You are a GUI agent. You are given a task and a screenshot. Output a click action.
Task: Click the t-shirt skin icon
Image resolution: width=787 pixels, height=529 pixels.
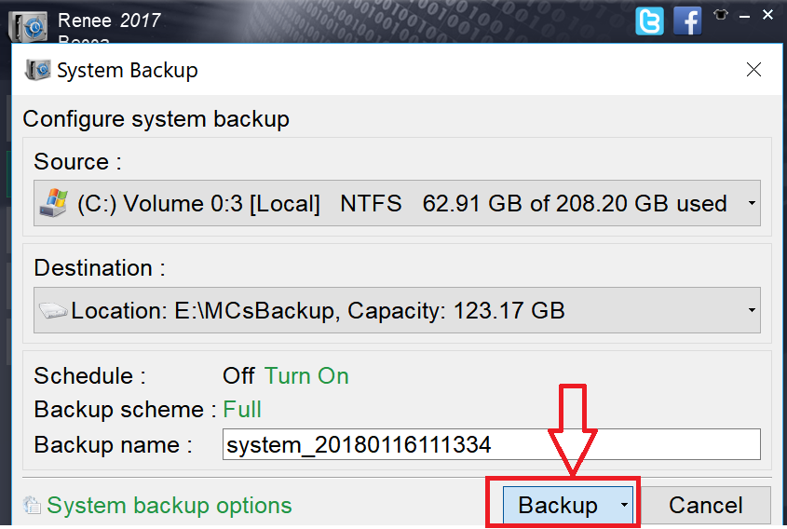[721, 15]
